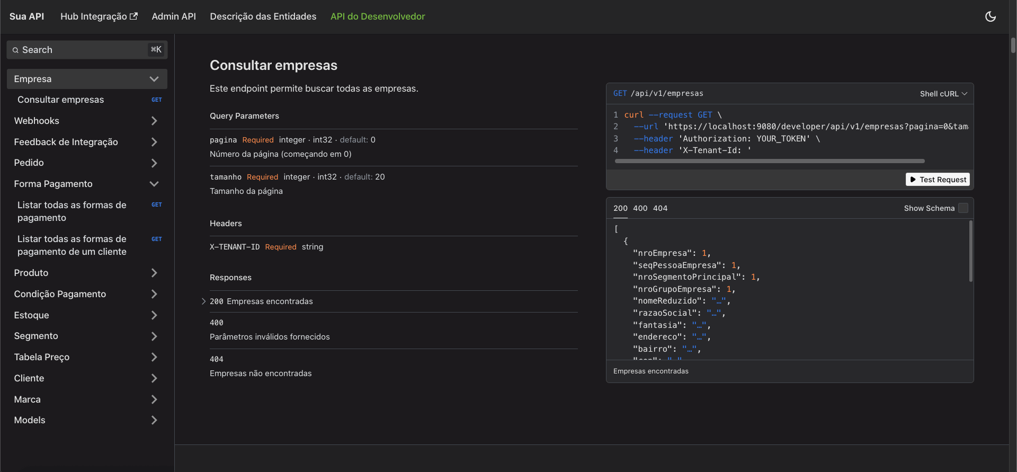This screenshot has width=1017, height=472.
Task: Toggle the dark mode moon icon
Action: 990,16
